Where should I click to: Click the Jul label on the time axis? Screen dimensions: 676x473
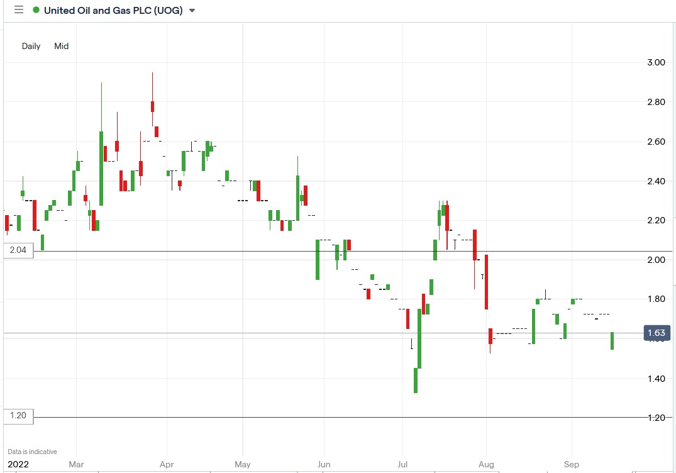tap(402, 464)
